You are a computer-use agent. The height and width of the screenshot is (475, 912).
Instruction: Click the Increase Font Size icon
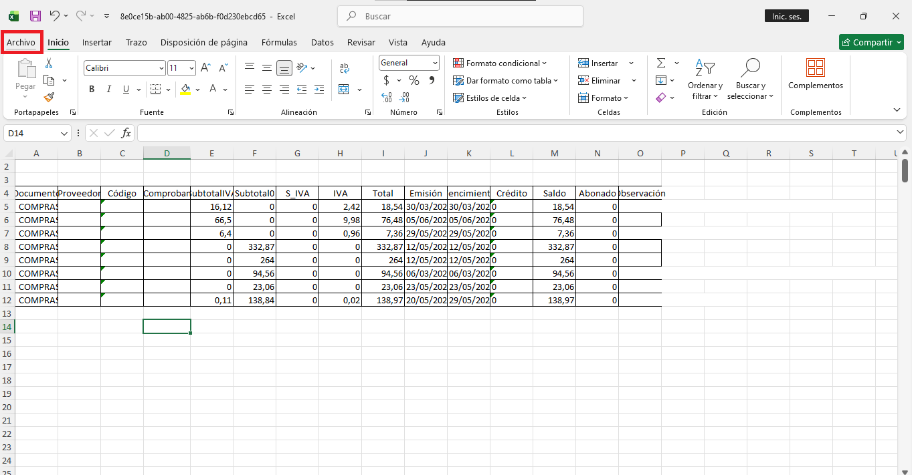[x=206, y=68]
